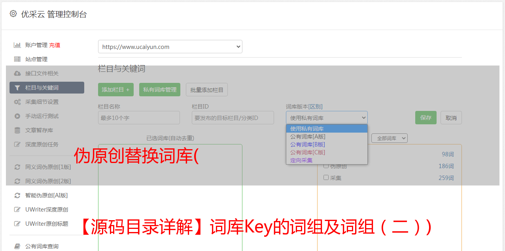This screenshot has height=251, width=505.
Task: Choose 公有词库[B版] from the list
Action: pyautogui.click(x=327, y=144)
